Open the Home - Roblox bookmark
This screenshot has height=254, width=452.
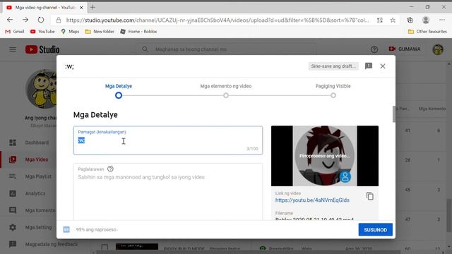(138, 31)
